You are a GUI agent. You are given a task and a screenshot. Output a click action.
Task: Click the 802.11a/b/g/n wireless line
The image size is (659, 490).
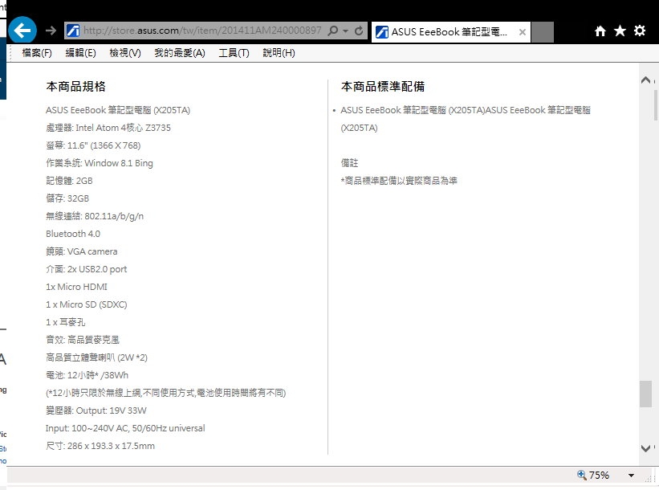tap(95, 216)
